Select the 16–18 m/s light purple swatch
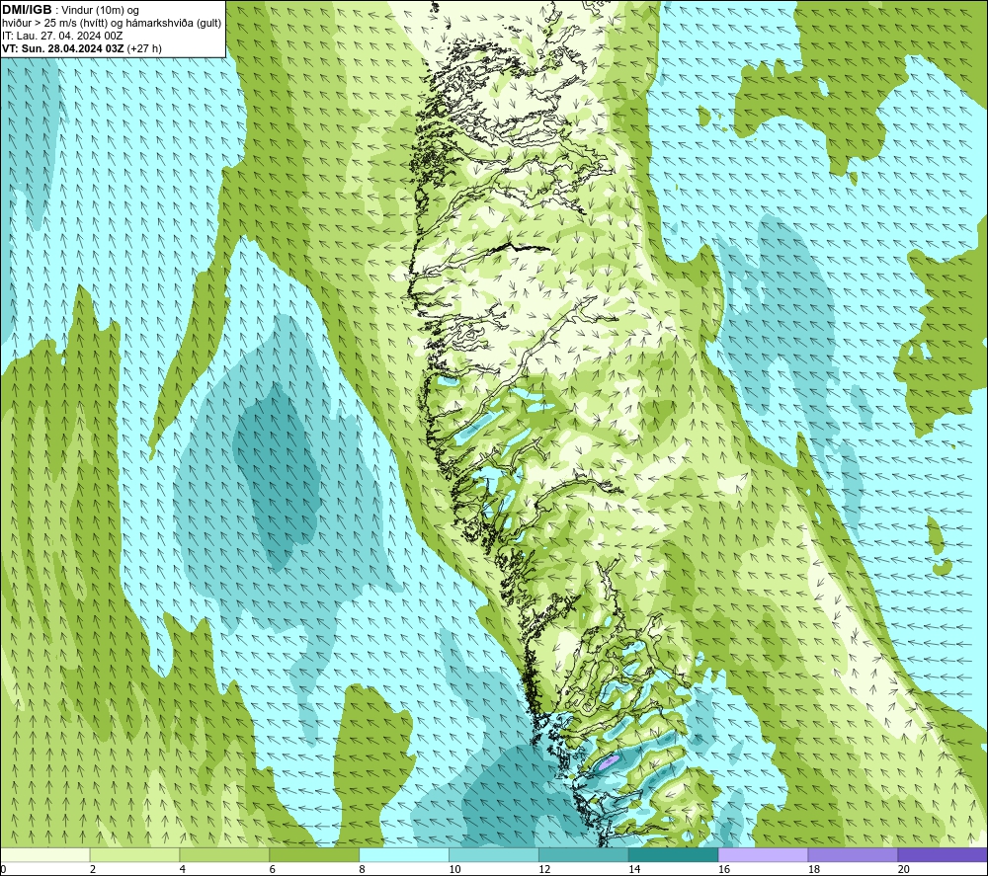The width and height of the screenshot is (988, 876). [x=763, y=855]
